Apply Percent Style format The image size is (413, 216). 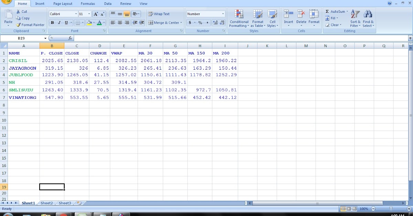[x=200, y=23]
